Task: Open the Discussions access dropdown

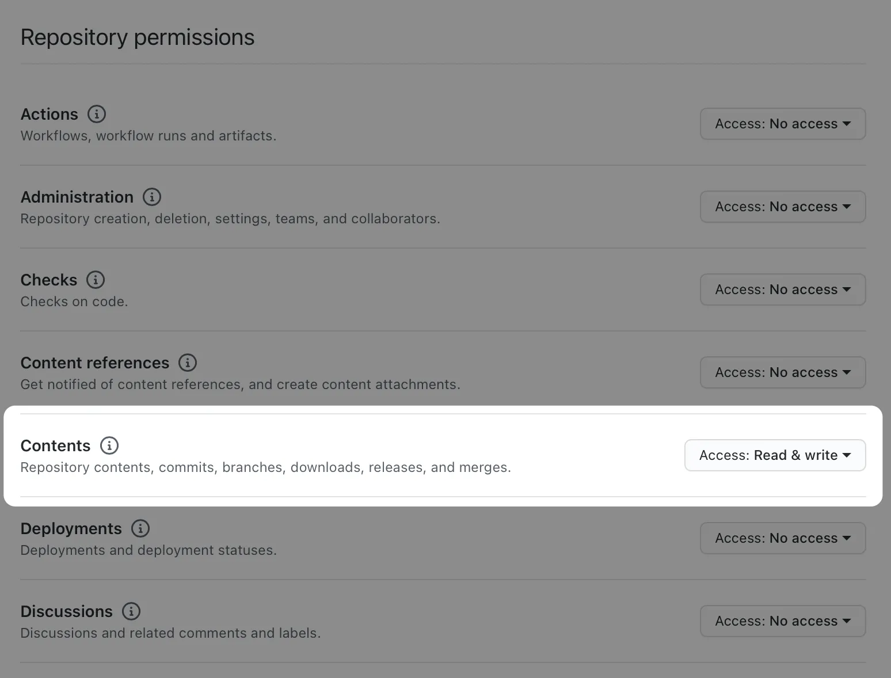Action: [x=783, y=621]
